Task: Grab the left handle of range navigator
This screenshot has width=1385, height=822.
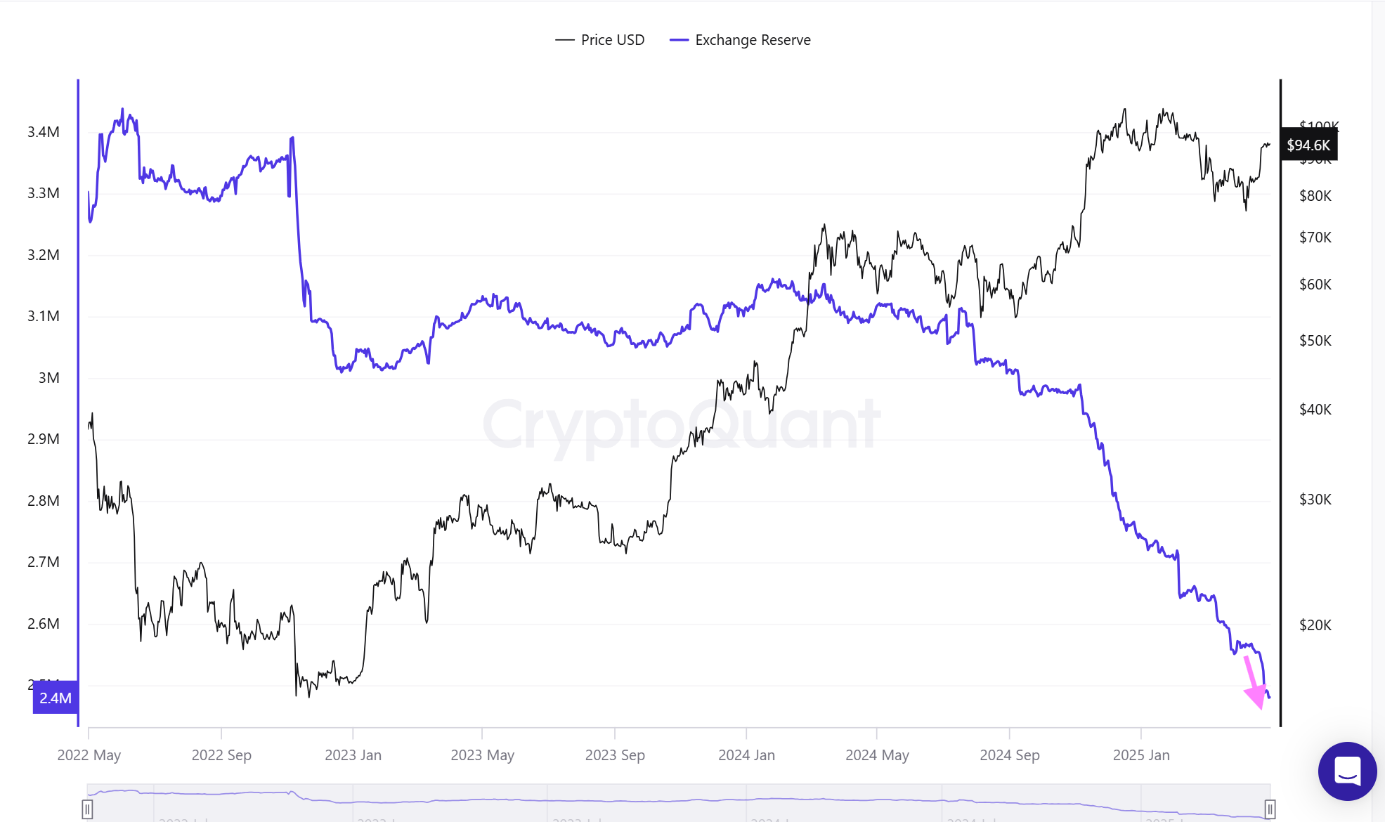Action: coord(87,809)
